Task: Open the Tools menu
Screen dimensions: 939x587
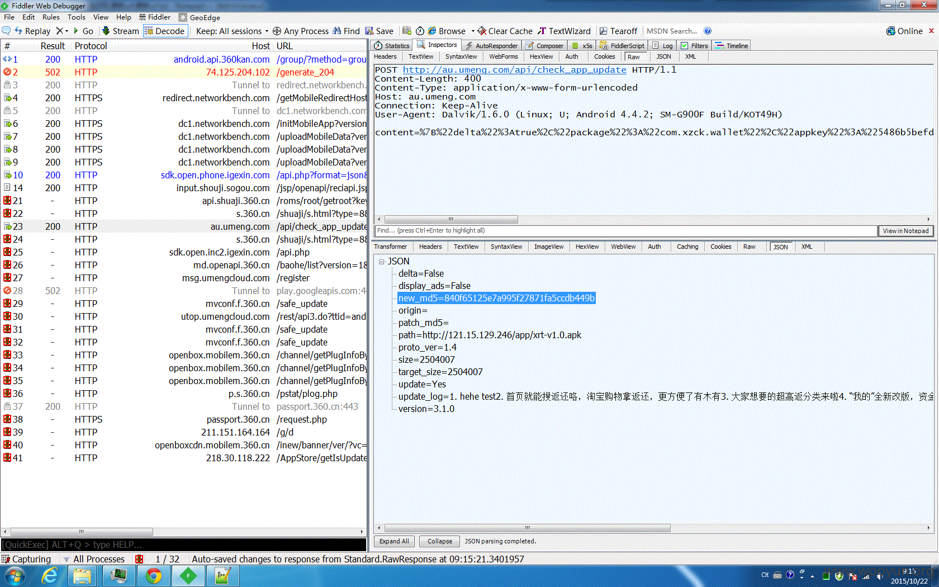Action: tap(77, 17)
